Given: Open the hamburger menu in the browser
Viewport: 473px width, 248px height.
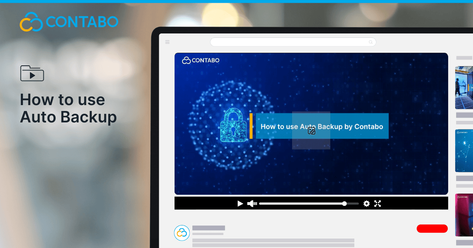Looking at the screenshot, I should point(167,42).
